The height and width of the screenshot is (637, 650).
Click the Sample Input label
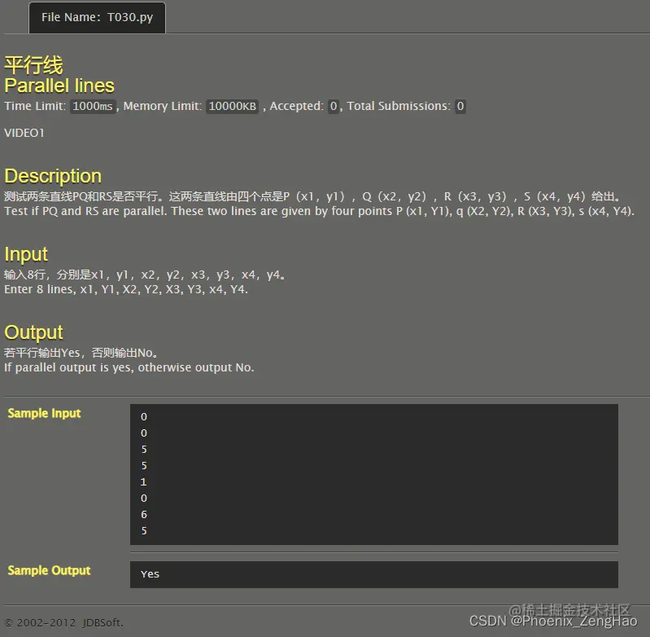click(x=45, y=413)
